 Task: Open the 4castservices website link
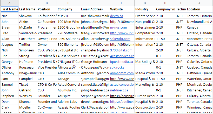122,56
